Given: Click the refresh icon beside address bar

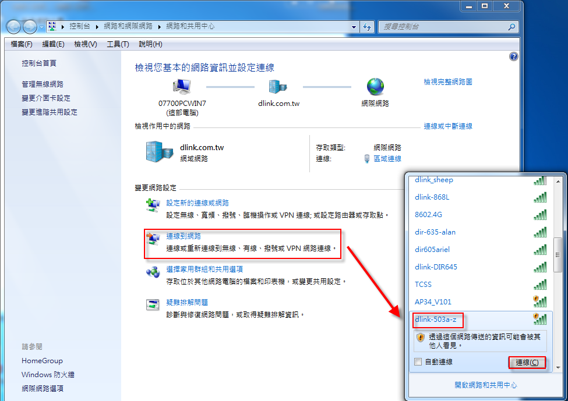Looking at the screenshot, I should coord(367,27).
